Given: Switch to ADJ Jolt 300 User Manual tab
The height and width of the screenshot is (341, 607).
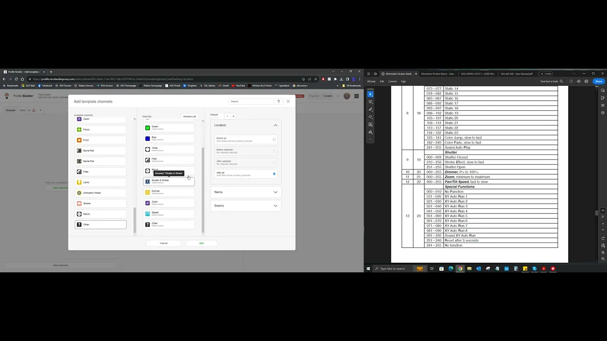Looking at the screenshot, I should click(x=517, y=74).
